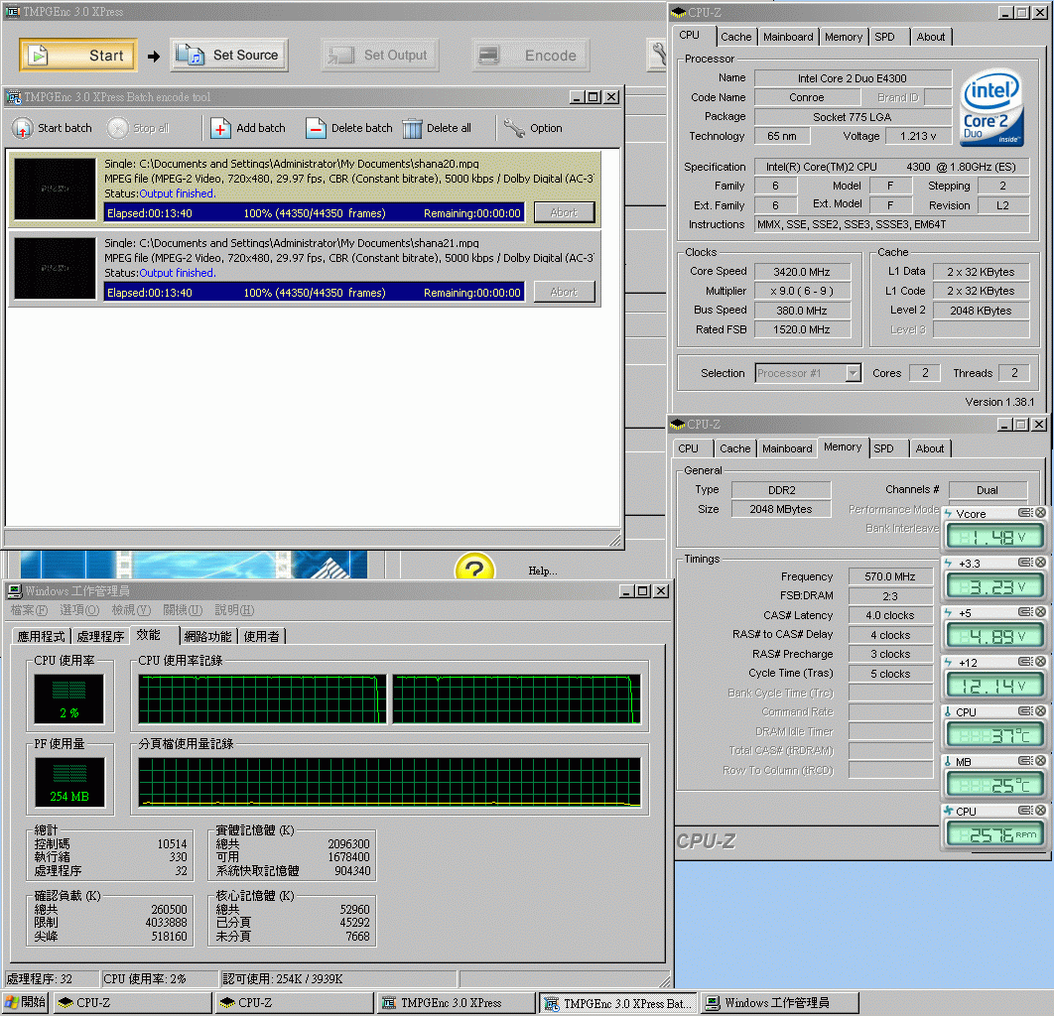Click Set Output in TMPGEnc toolbar

[x=380, y=56]
